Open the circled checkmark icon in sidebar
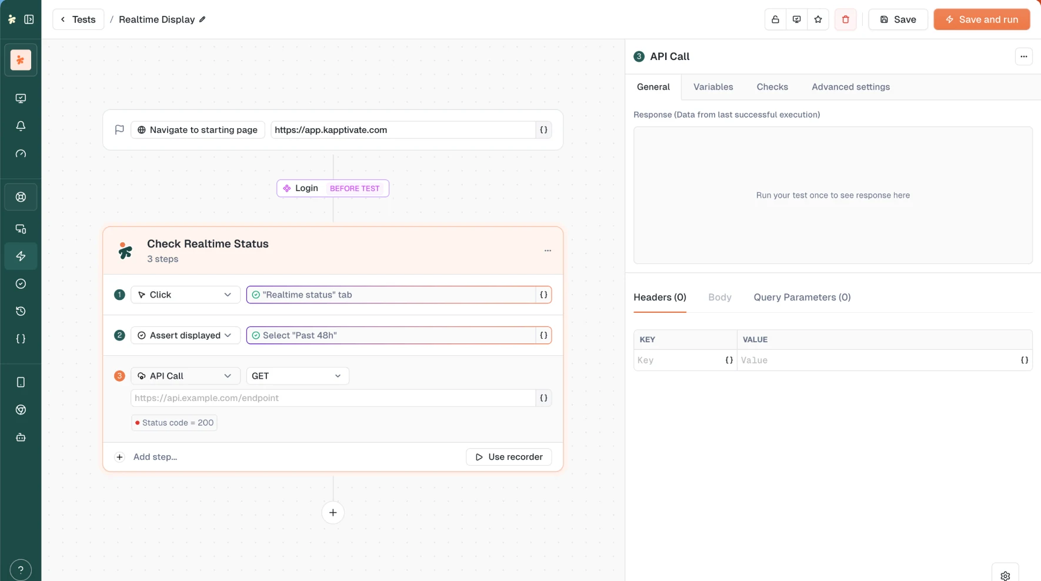The image size is (1041, 581). (21, 283)
